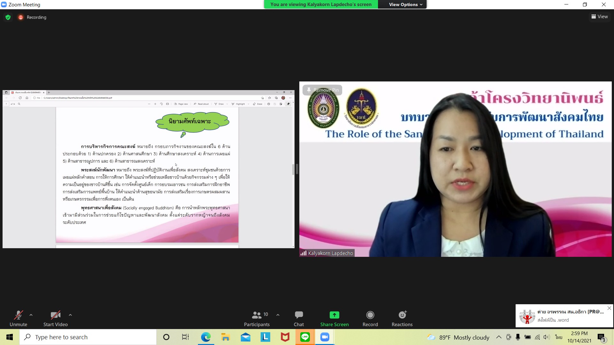Click green encryption shield icon
Image resolution: width=614 pixels, height=345 pixels.
click(8, 17)
